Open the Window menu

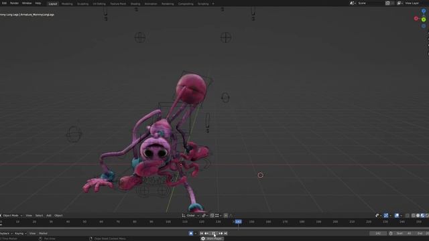coord(27,3)
